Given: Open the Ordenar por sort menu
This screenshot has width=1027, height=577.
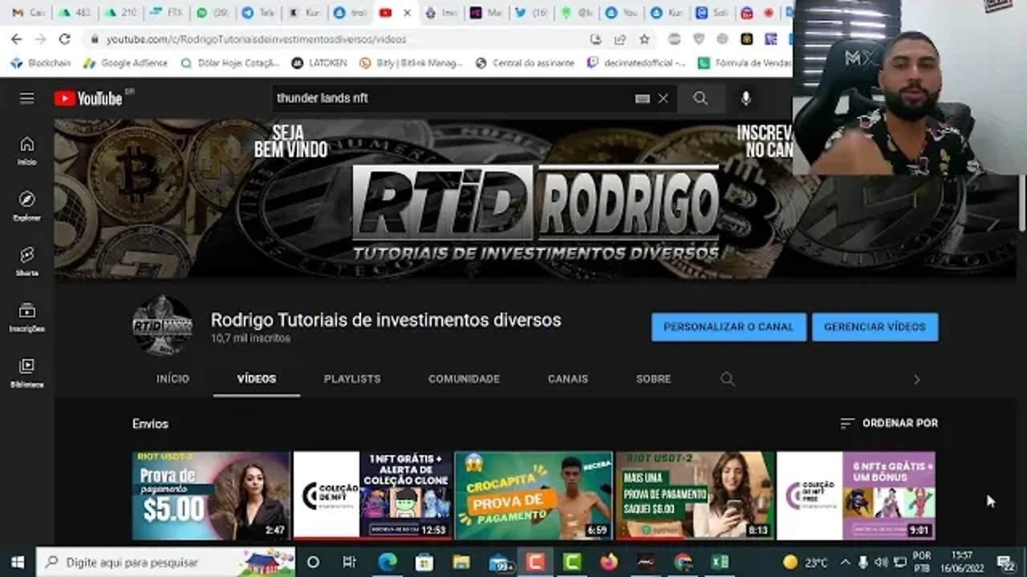Looking at the screenshot, I should (x=888, y=423).
